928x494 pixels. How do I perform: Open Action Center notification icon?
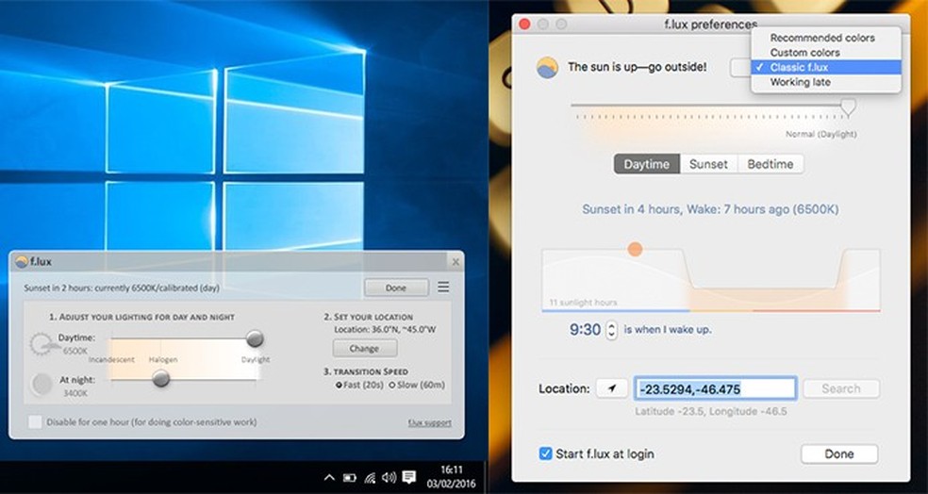click(x=408, y=477)
